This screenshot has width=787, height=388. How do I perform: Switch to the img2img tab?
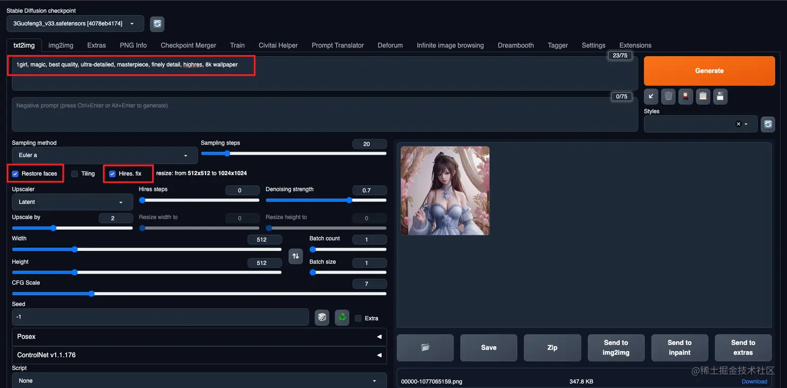click(61, 45)
